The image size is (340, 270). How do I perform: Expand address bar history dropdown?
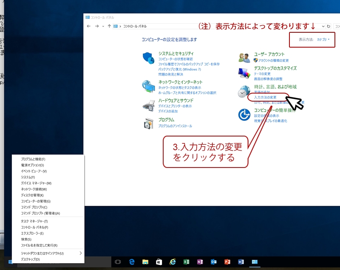point(323,26)
